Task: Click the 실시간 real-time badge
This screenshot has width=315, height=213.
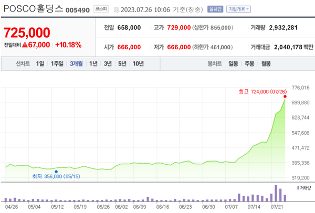Action: (x=215, y=9)
